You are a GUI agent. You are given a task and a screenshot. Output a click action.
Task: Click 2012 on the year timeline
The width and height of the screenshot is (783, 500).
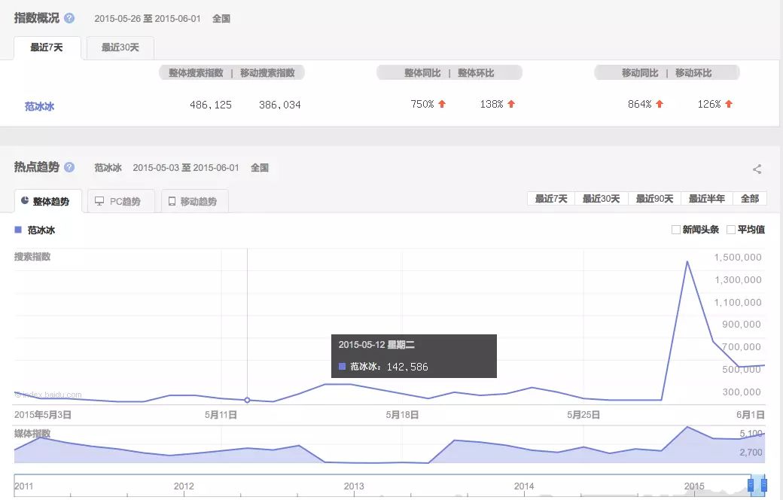pyautogui.click(x=184, y=486)
